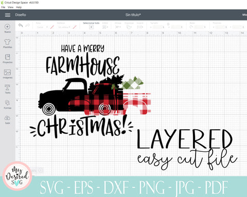
Task: Open the hamburger main menu
Action: coord(8,15)
